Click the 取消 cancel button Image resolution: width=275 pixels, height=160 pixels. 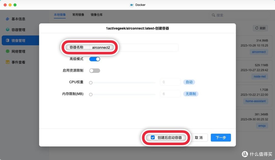[200, 138]
